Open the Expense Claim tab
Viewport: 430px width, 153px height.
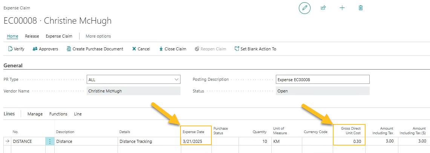point(59,36)
